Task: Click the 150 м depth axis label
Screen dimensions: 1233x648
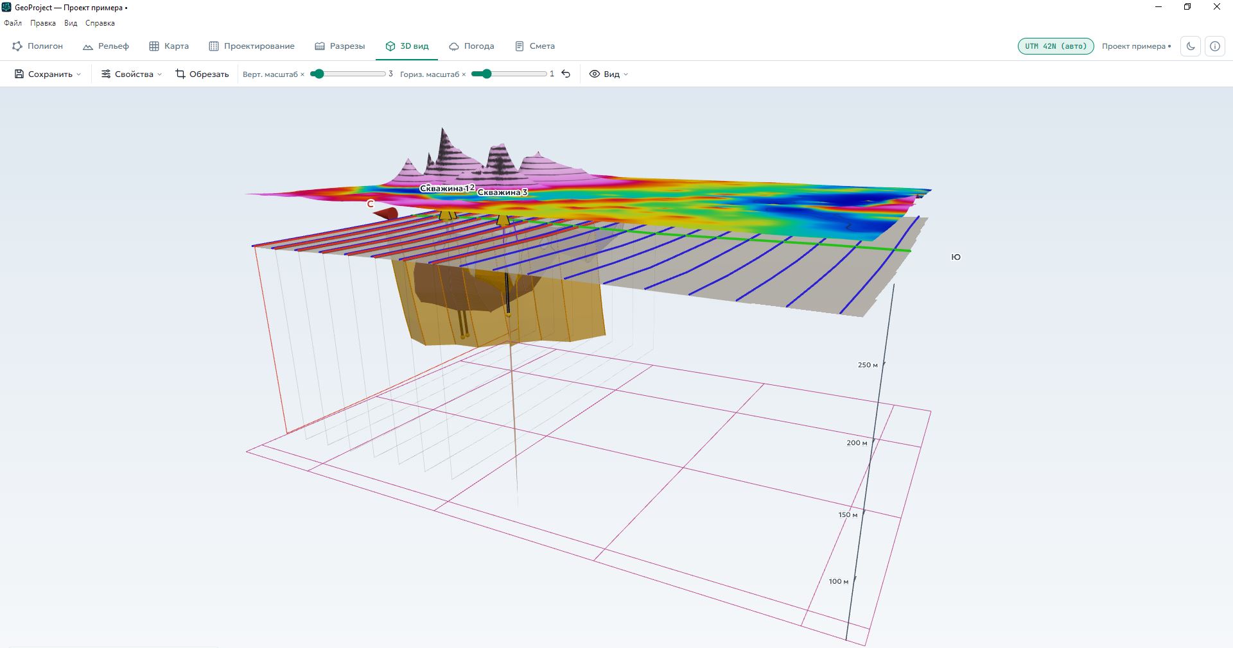Action: pyautogui.click(x=848, y=515)
